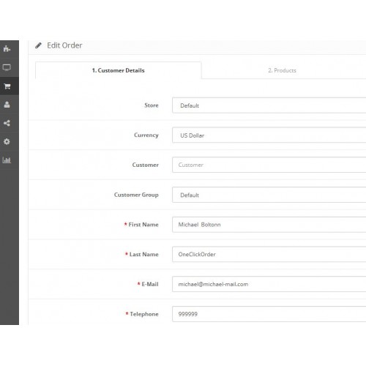Switch to the 2. Products tab
Image resolution: width=366 pixels, height=366 pixels.
click(x=282, y=70)
